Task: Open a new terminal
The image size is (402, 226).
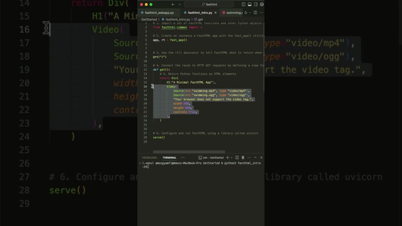Action: (x=227, y=158)
